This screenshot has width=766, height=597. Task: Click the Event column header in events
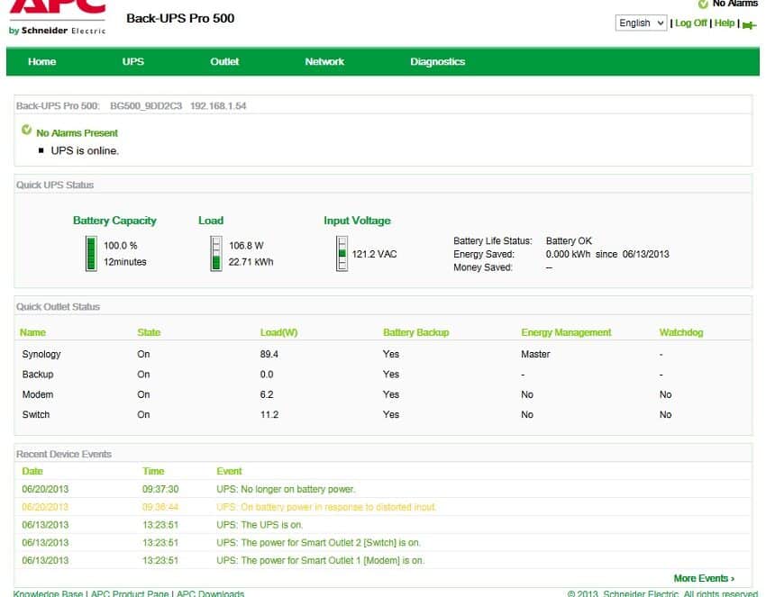[x=229, y=471]
